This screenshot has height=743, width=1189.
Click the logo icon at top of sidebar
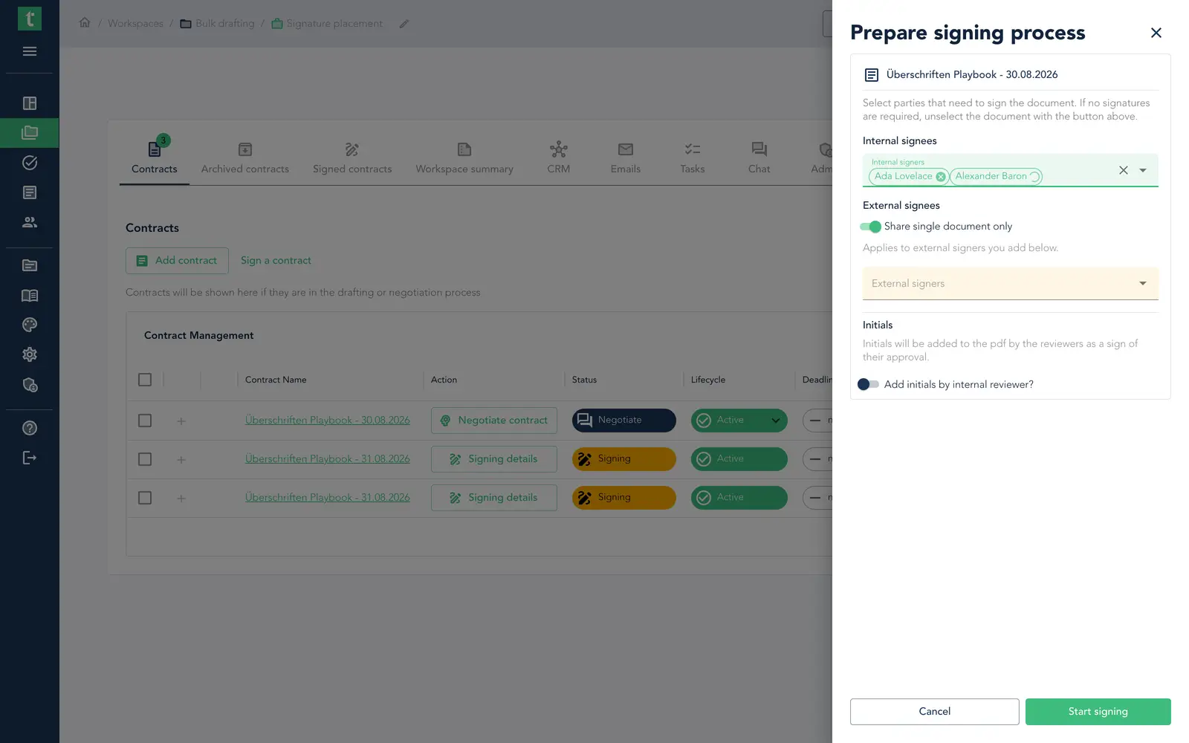click(x=30, y=19)
